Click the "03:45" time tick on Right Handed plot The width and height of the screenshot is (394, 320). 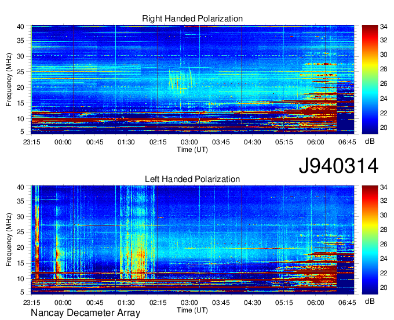coord(221,142)
